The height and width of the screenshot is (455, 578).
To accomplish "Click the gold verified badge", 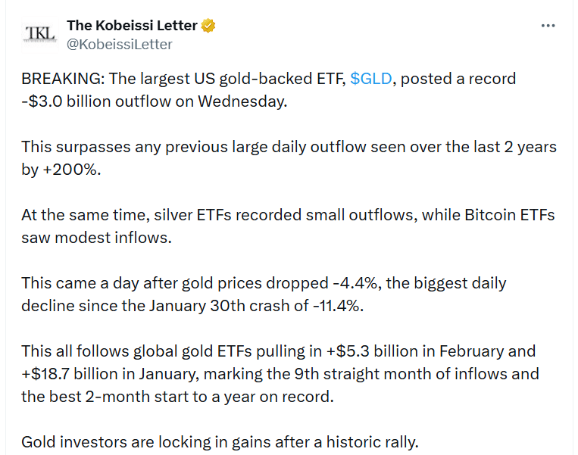I will pyautogui.click(x=208, y=26).
